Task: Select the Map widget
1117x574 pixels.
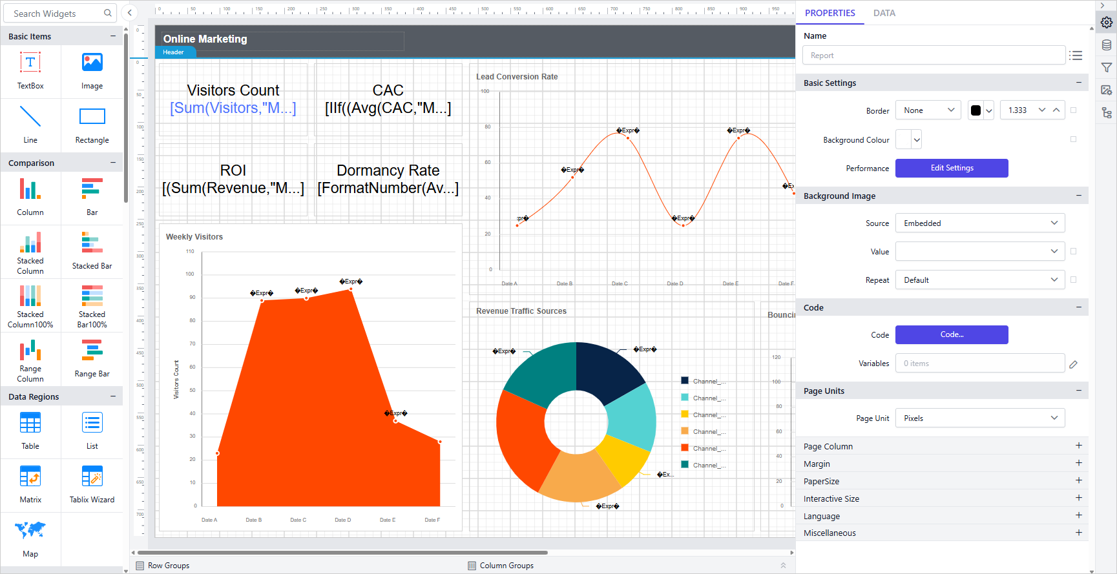Action: [x=30, y=539]
